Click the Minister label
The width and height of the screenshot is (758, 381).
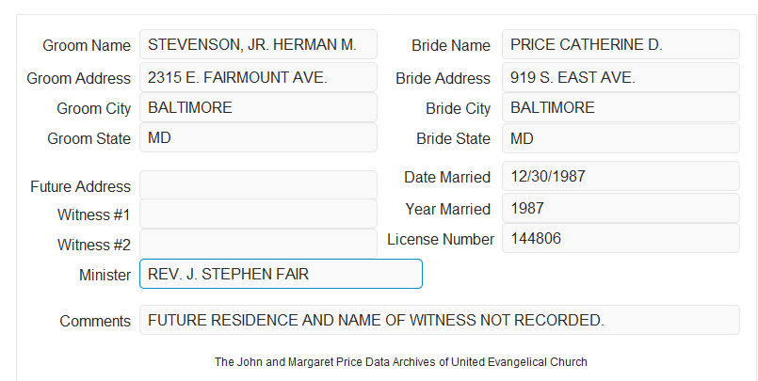105,275
